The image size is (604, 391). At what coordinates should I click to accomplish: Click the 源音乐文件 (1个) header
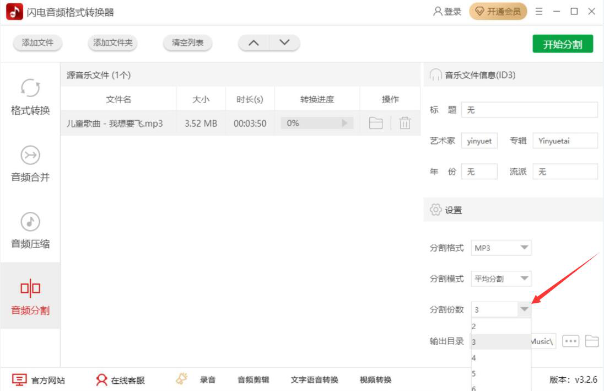pyautogui.click(x=99, y=75)
